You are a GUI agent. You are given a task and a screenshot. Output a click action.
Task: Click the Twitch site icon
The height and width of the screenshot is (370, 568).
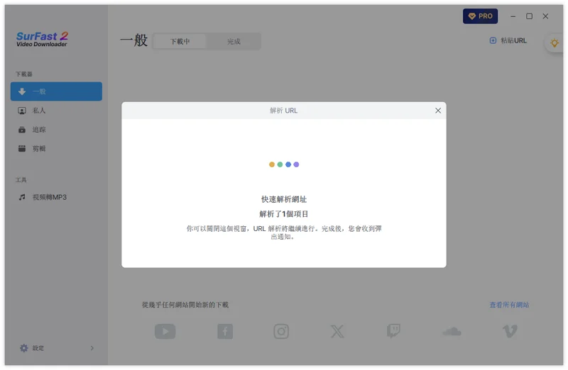tap(393, 331)
